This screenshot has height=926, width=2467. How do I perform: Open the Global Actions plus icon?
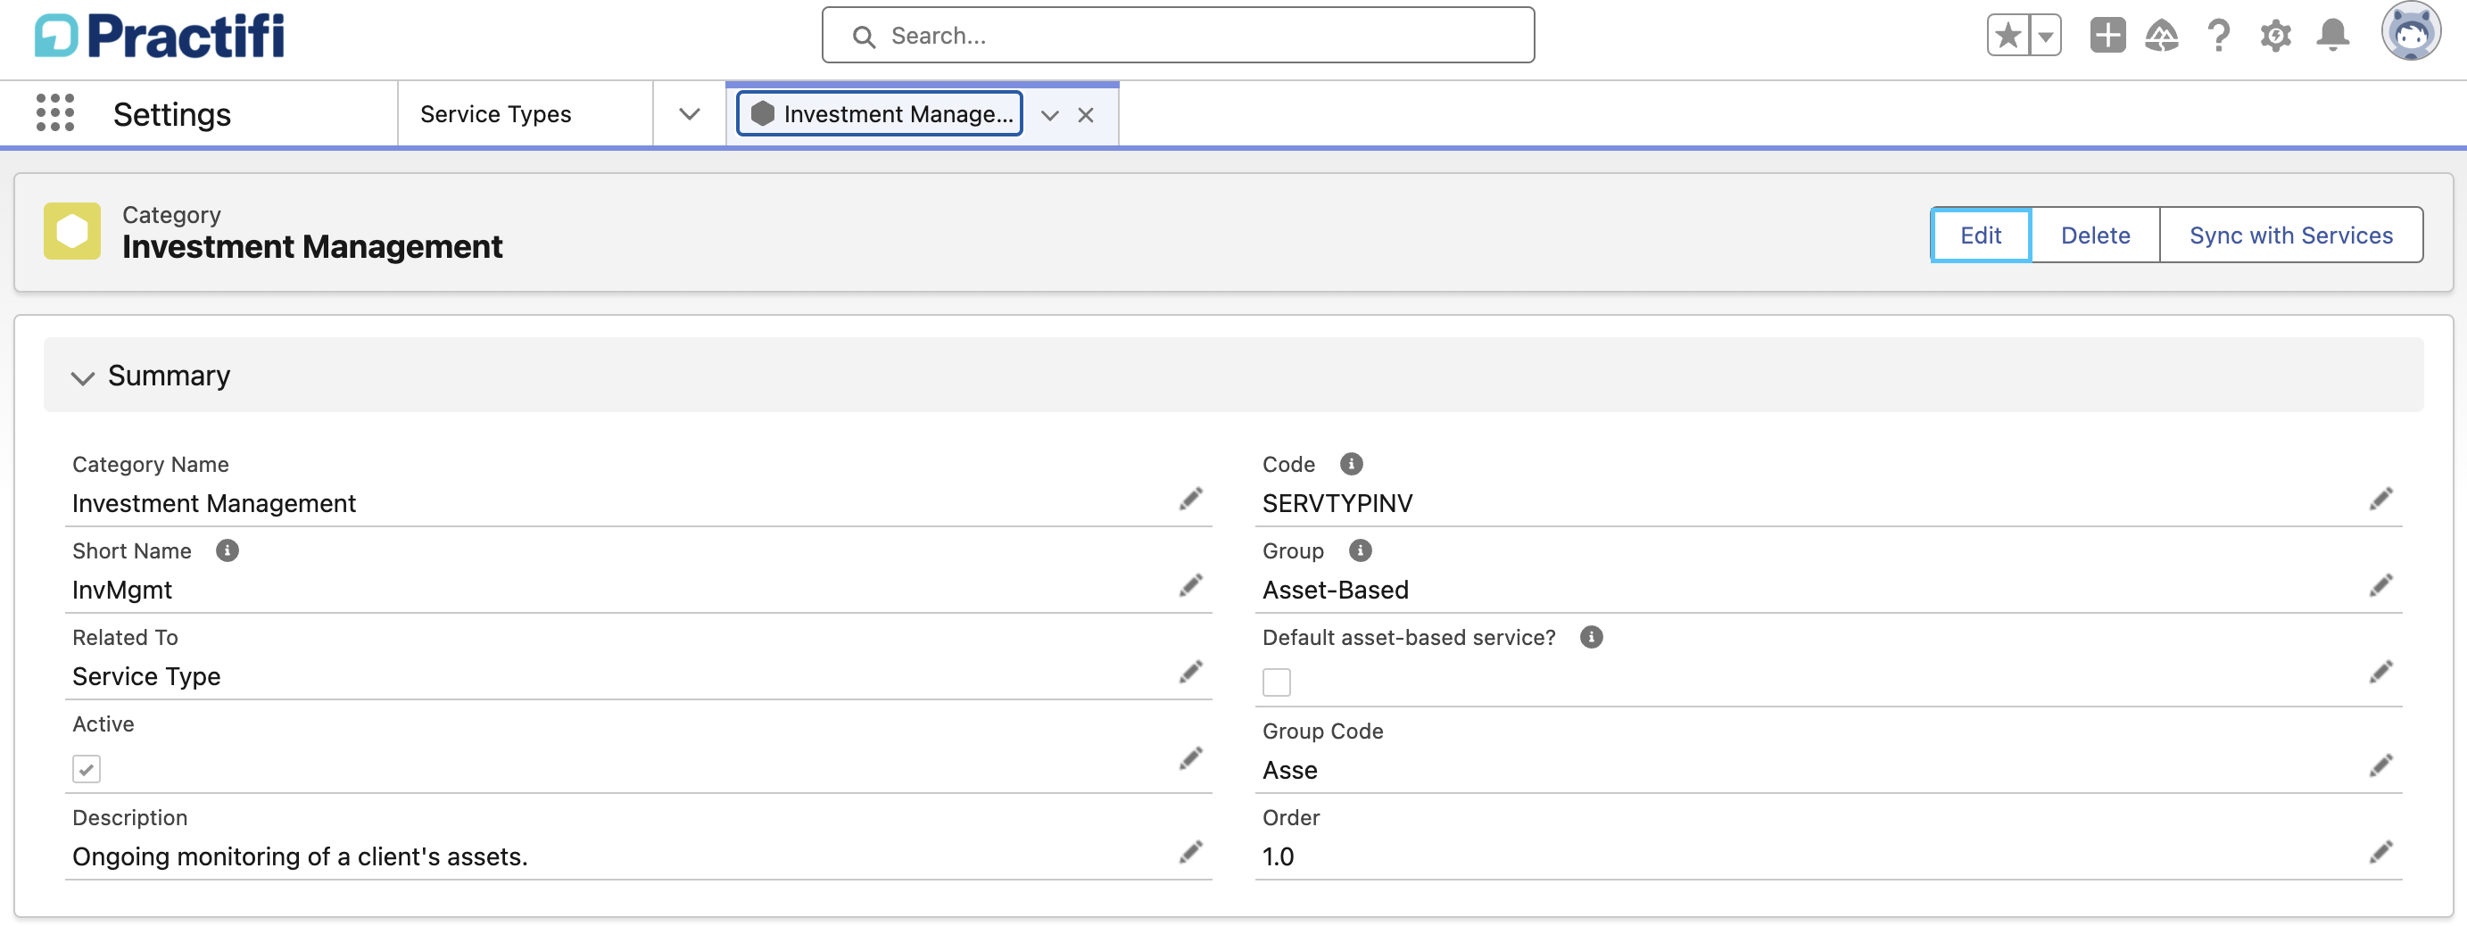(2107, 36)
